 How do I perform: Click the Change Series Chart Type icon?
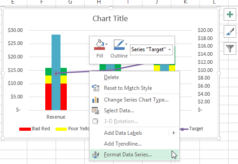[x=95, y=100]
